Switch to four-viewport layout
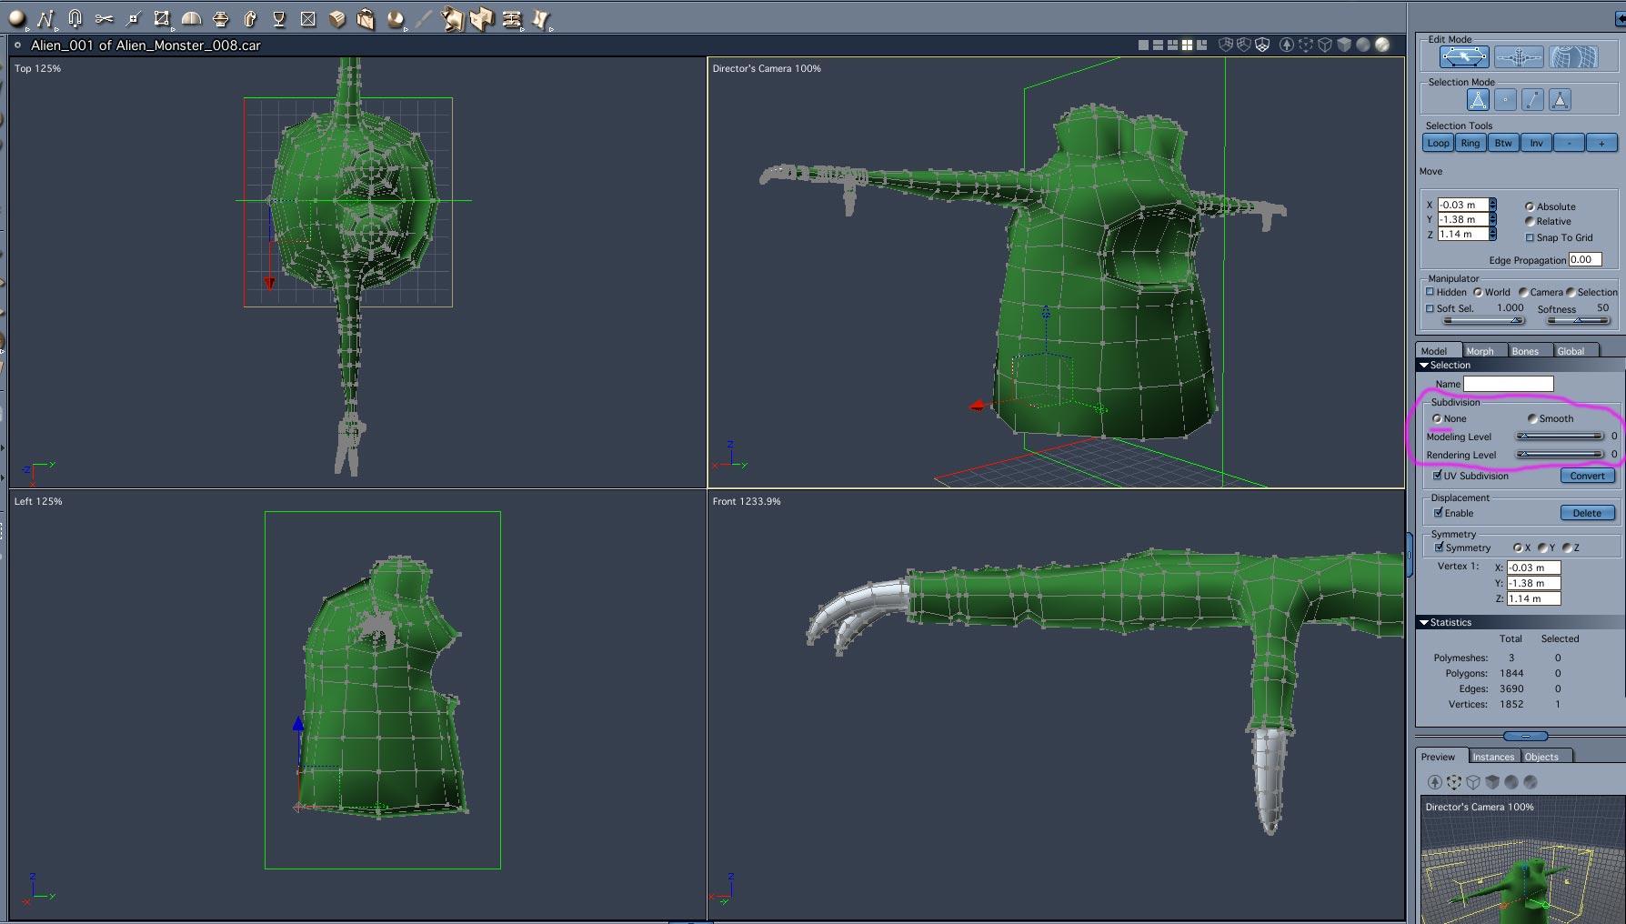 (x=1187, y=45)
